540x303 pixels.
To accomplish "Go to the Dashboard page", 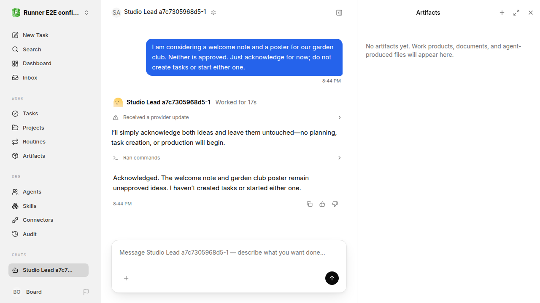I will [49, 64].
